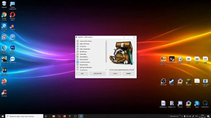Check the Settings Profile Mod box
211x118 pixels.
point(77,67)
